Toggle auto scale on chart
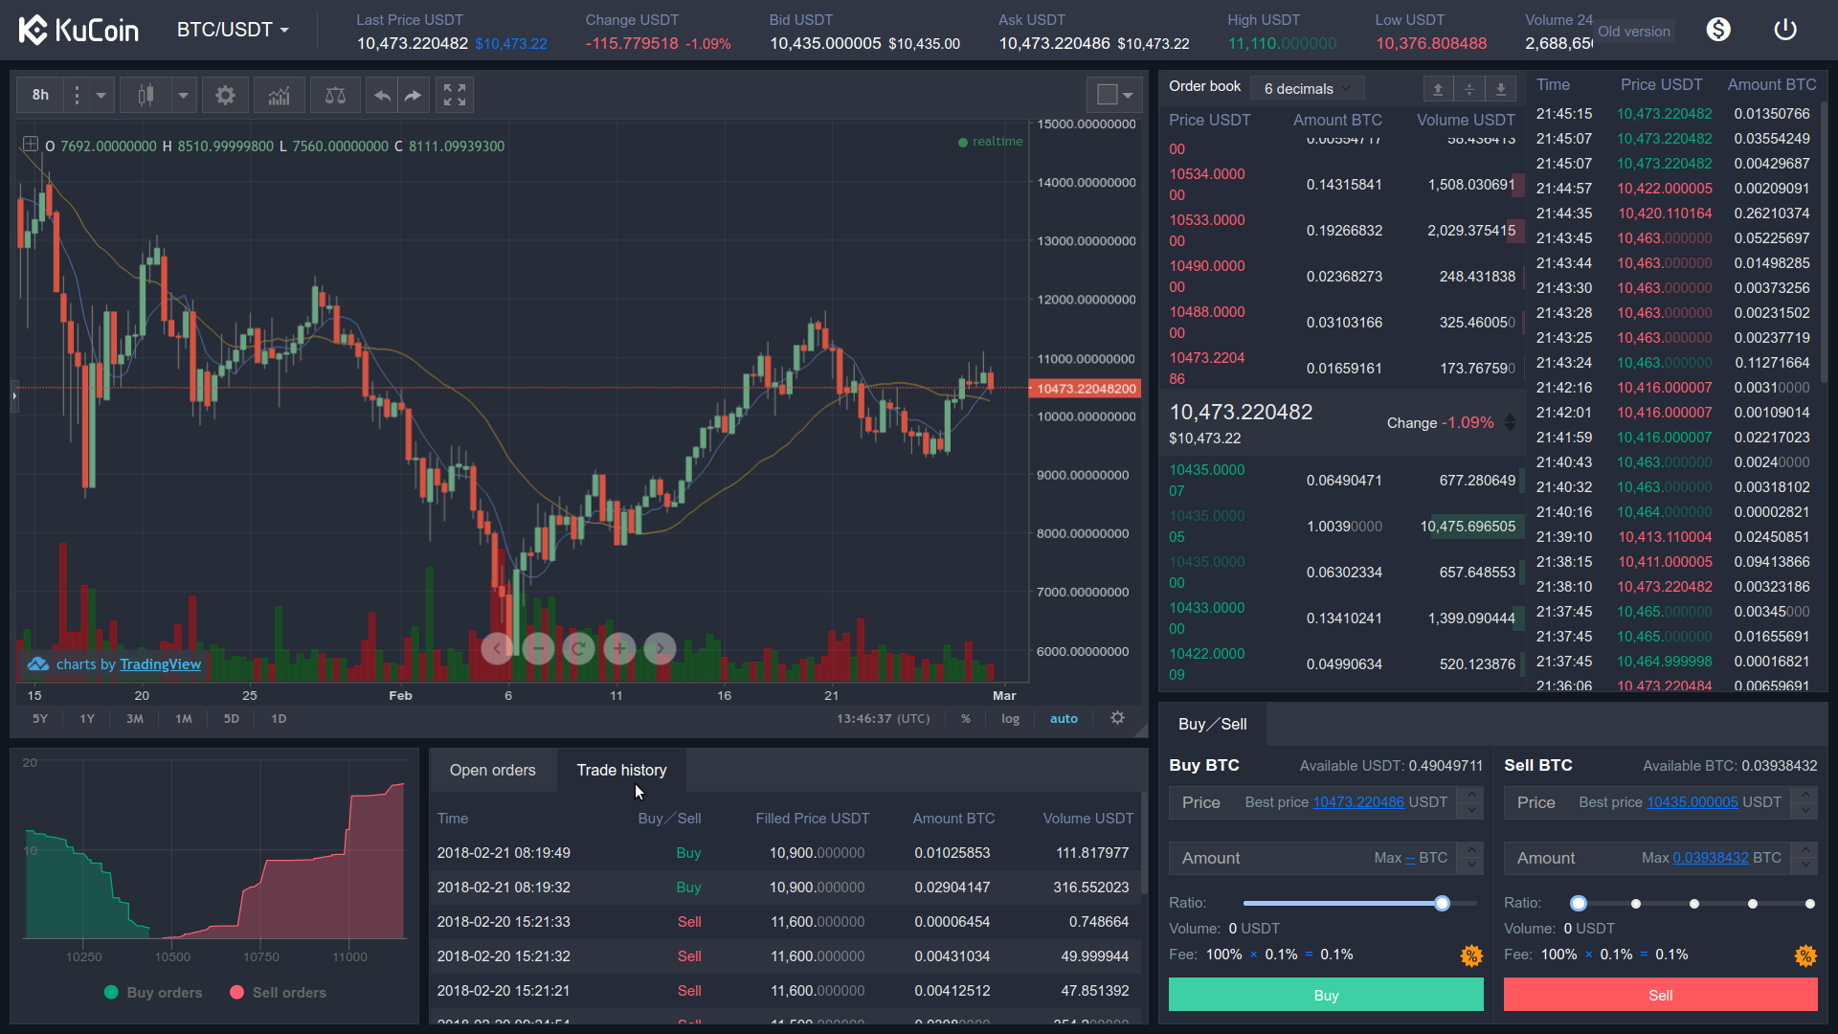This screenshot has width=1838, height=1034. click(1064, 719)
